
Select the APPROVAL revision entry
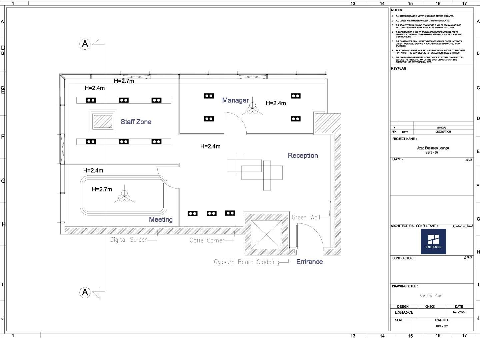pyautogui.click(x=441, y=128)
